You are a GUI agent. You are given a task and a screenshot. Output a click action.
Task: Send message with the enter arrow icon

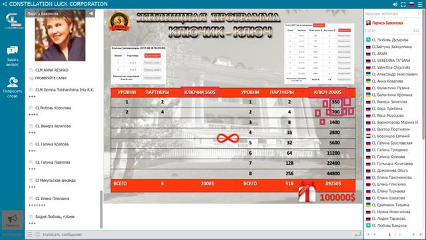click(x=357, y=234)
